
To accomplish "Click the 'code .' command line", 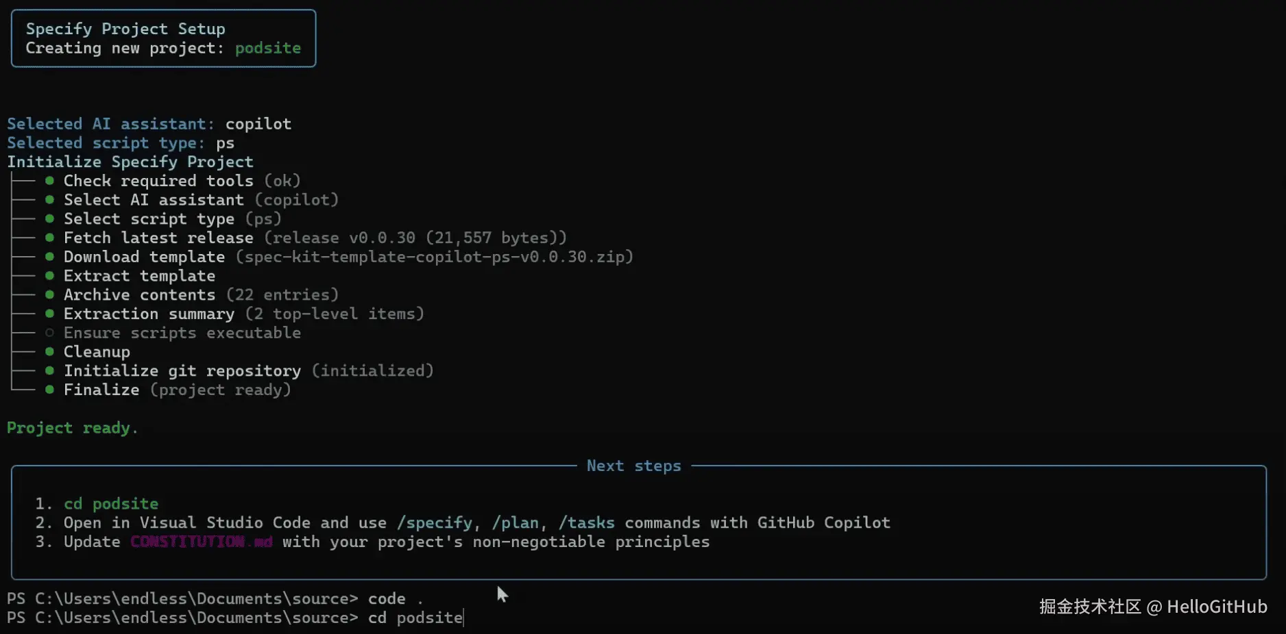I will pos(395,598).
